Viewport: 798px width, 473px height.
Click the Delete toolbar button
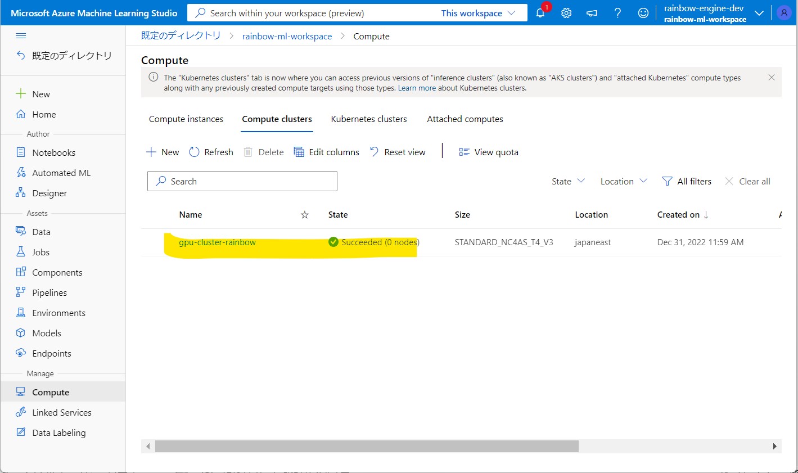click(x=263, y=152)
